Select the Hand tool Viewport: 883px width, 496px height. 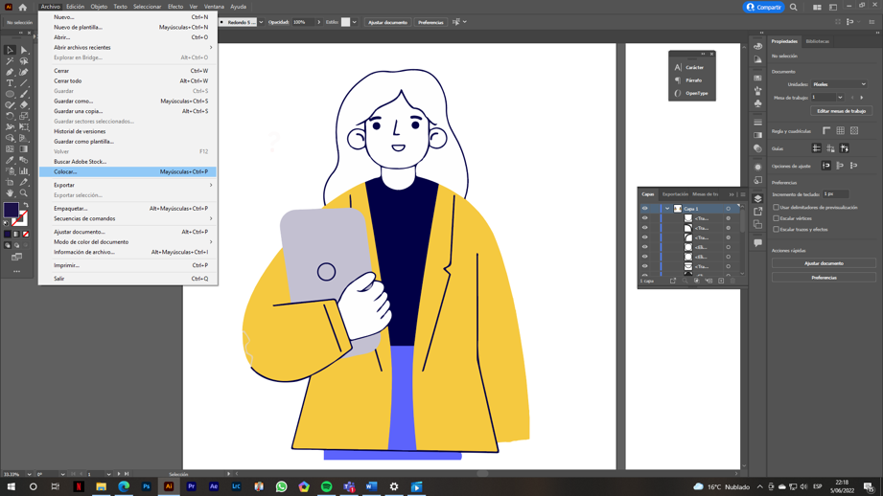pyautogui.click(x=11, y=193)
